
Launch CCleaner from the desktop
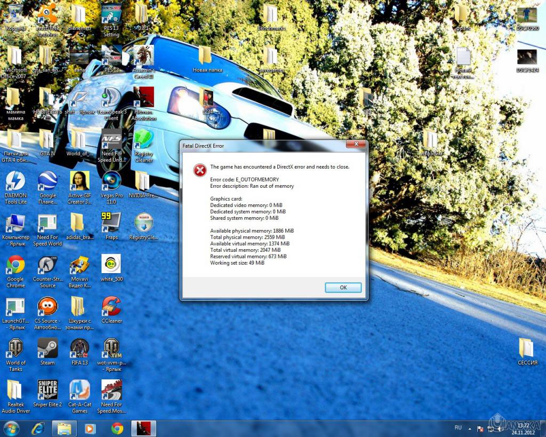coord(111,309)
